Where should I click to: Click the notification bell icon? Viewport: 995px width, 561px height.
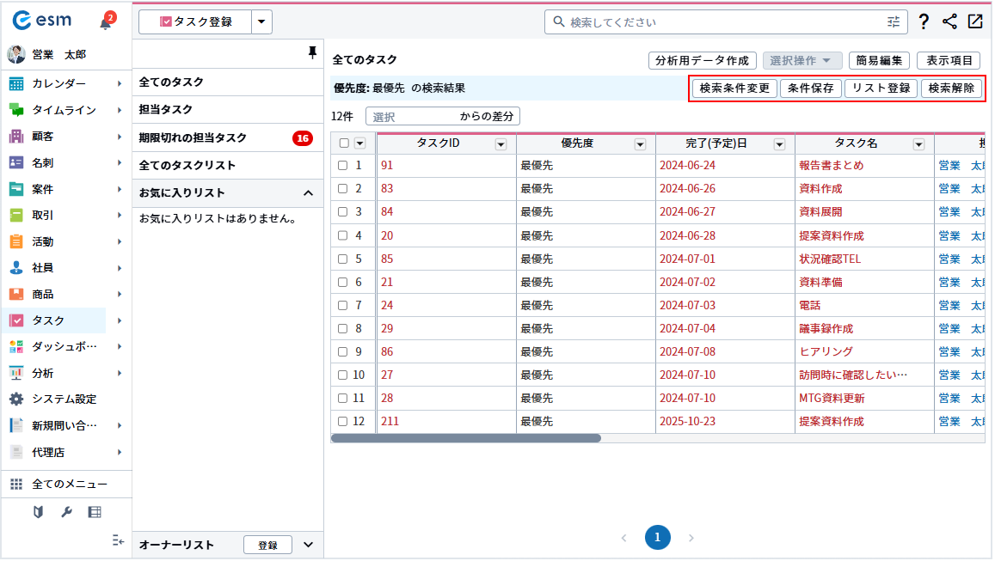(106, 22)
